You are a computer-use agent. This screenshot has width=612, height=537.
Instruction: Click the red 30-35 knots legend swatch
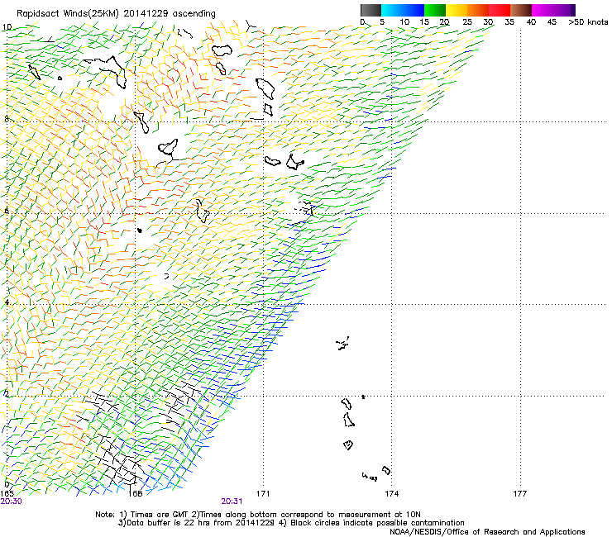[500, 10]
